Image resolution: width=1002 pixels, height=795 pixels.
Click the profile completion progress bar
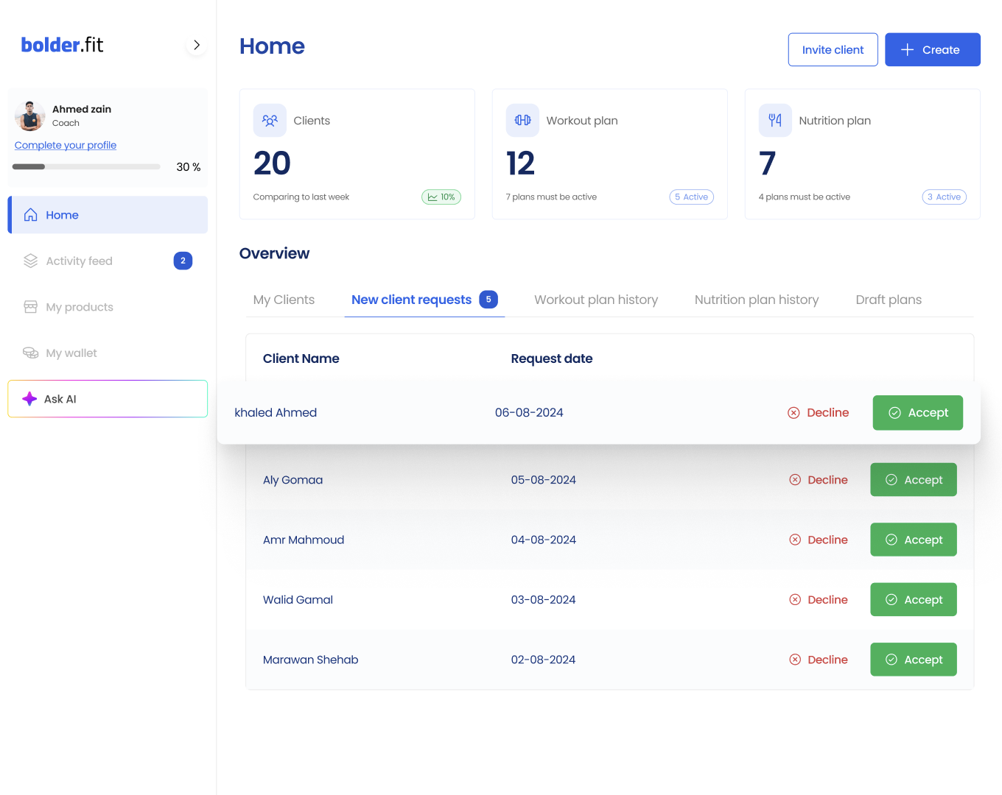[86, 167]
